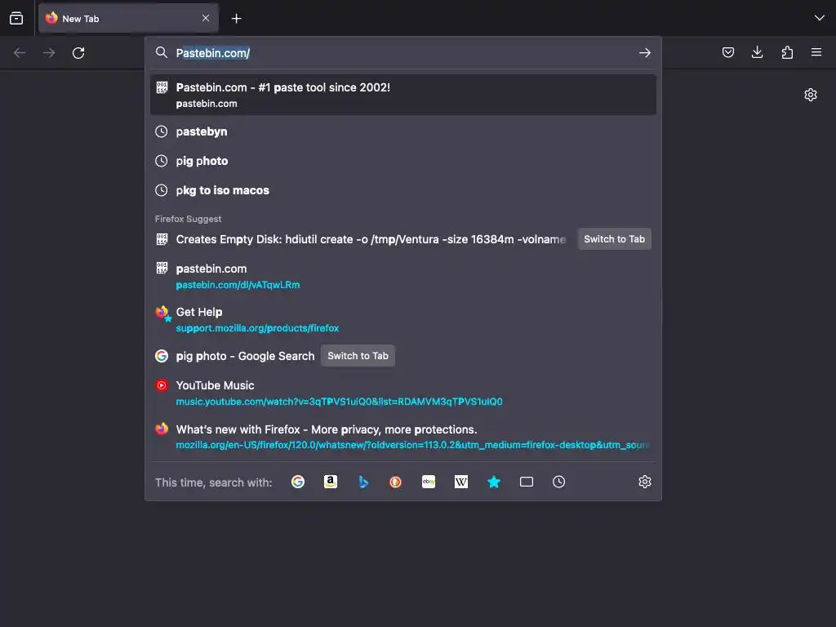This screenshot has height=627, width=836.
Task: Expand the list all tabs chevron
Action: click(x=819, y=18)
